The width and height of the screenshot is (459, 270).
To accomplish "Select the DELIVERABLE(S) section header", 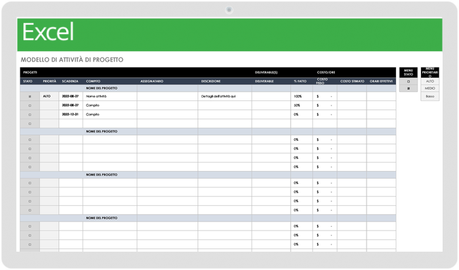I will (266, 73).
